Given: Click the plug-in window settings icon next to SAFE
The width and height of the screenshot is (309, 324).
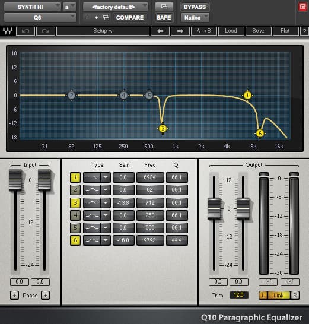Looking at the screenshot, I should 164,7.
